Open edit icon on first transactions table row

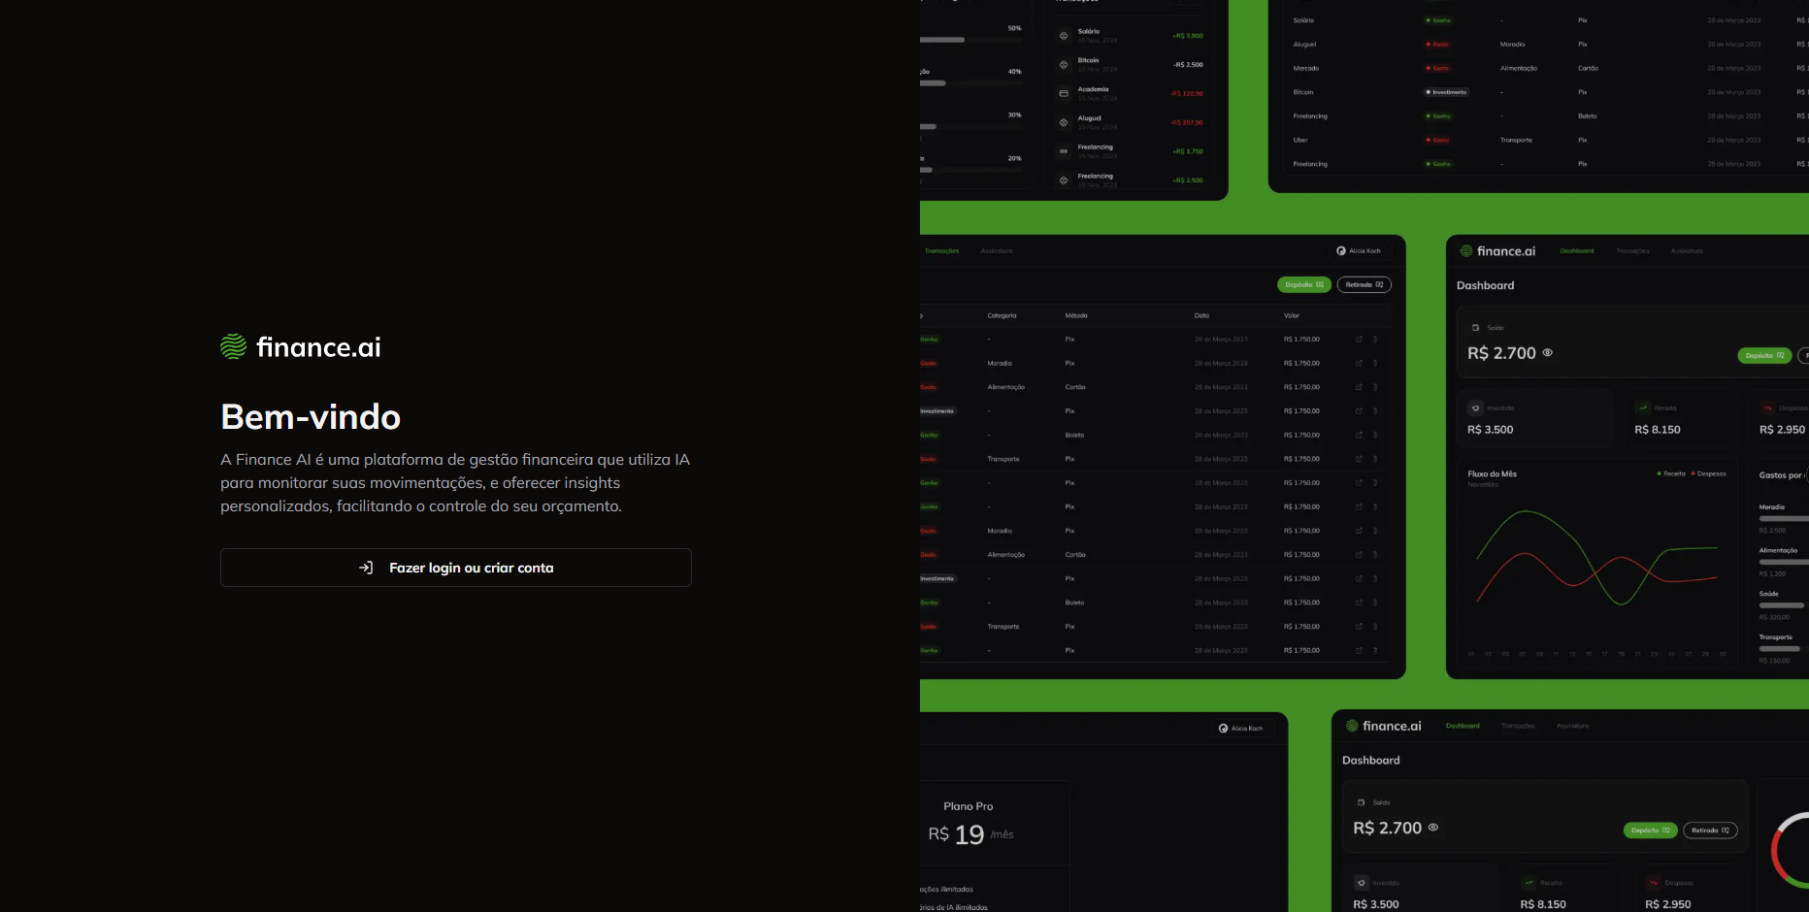pyautogui.click(x=1359, y=340)
